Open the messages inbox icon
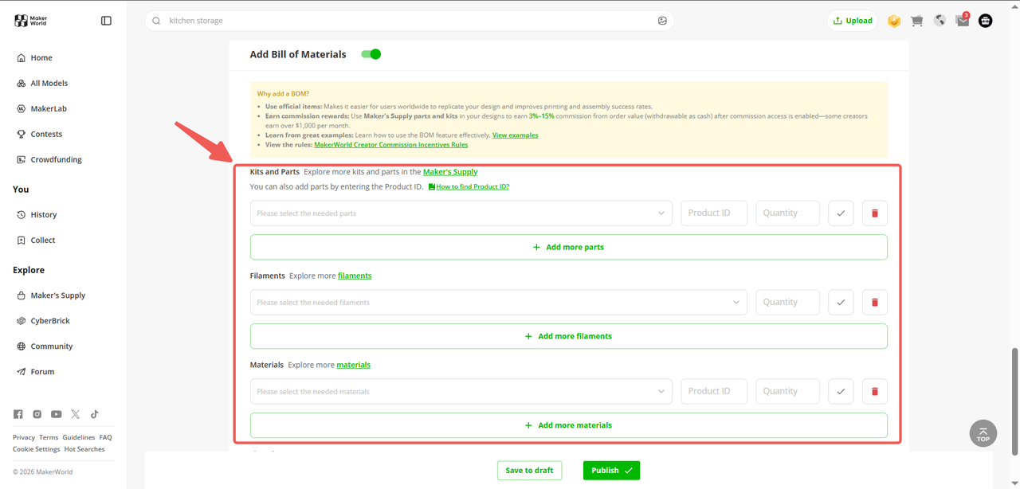Image resolution: width=1020 pixels, height=489 pixels. tap(963, 21)
